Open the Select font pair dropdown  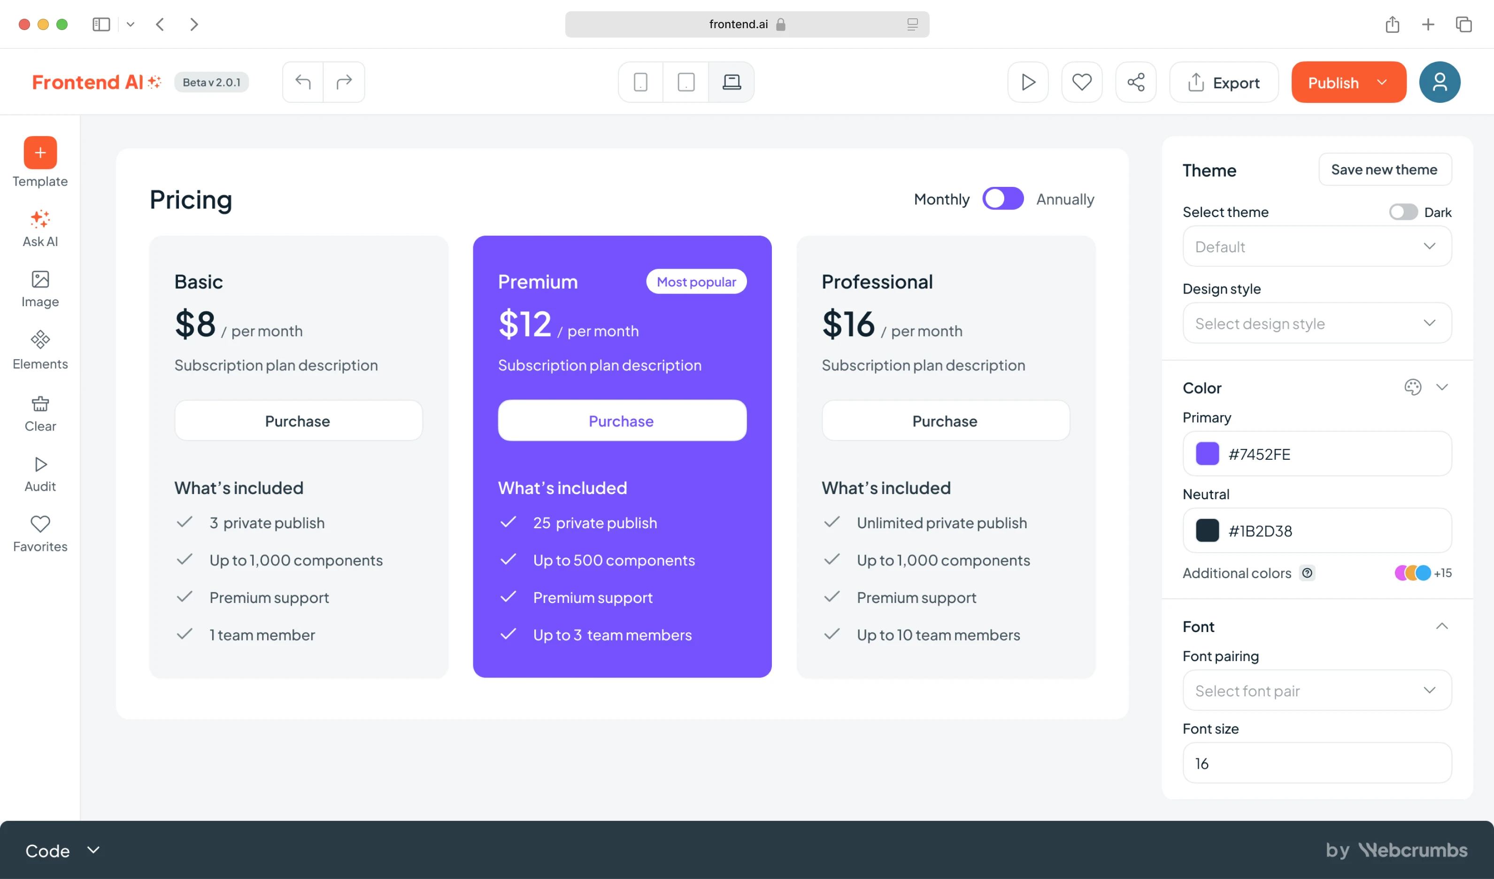click(1317, 691)
